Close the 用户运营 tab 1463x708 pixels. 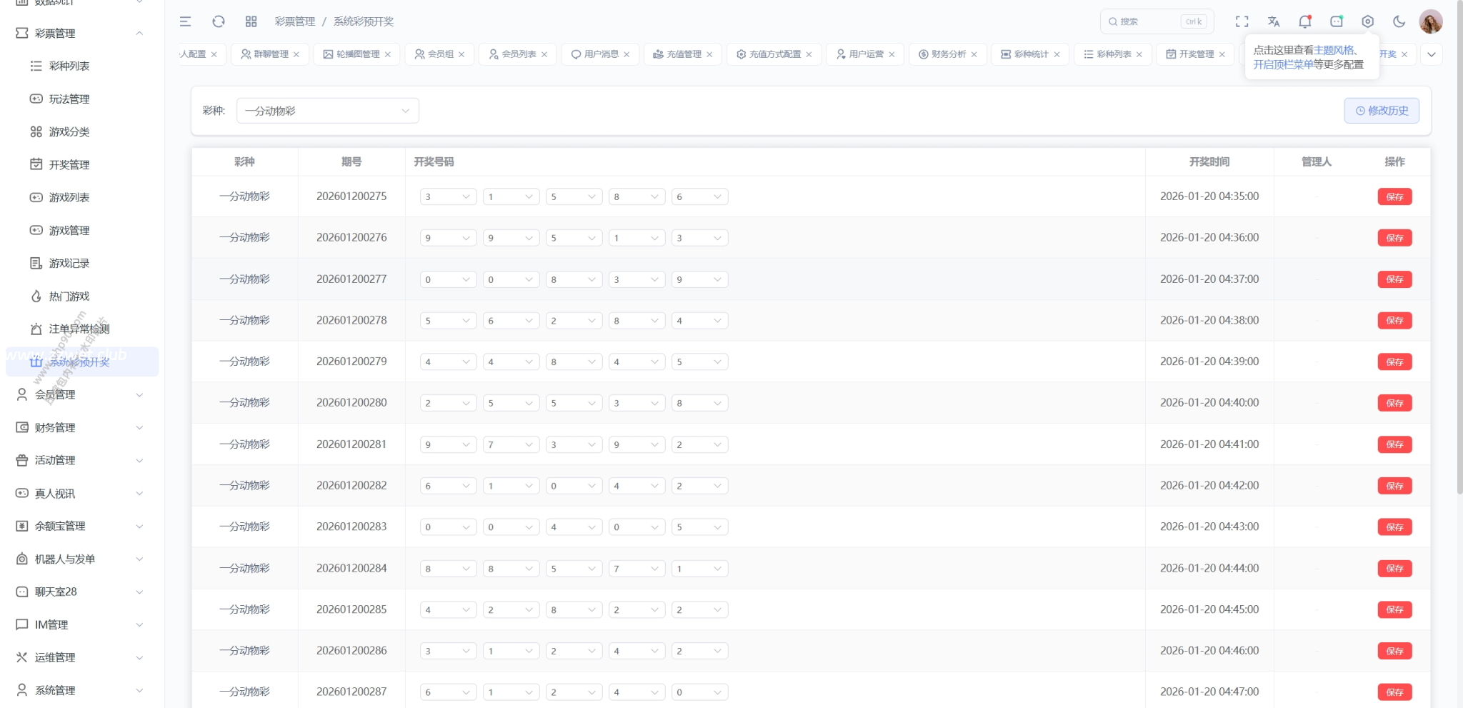point(892,54)
